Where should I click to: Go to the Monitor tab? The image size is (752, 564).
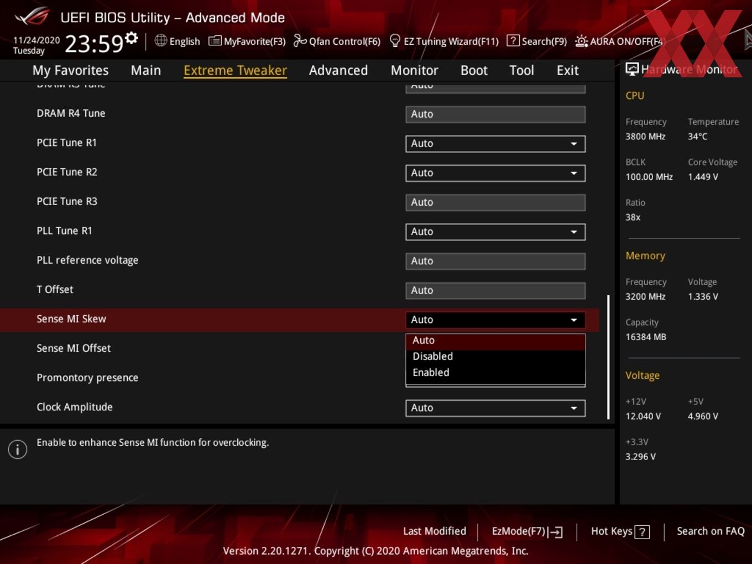414,70
